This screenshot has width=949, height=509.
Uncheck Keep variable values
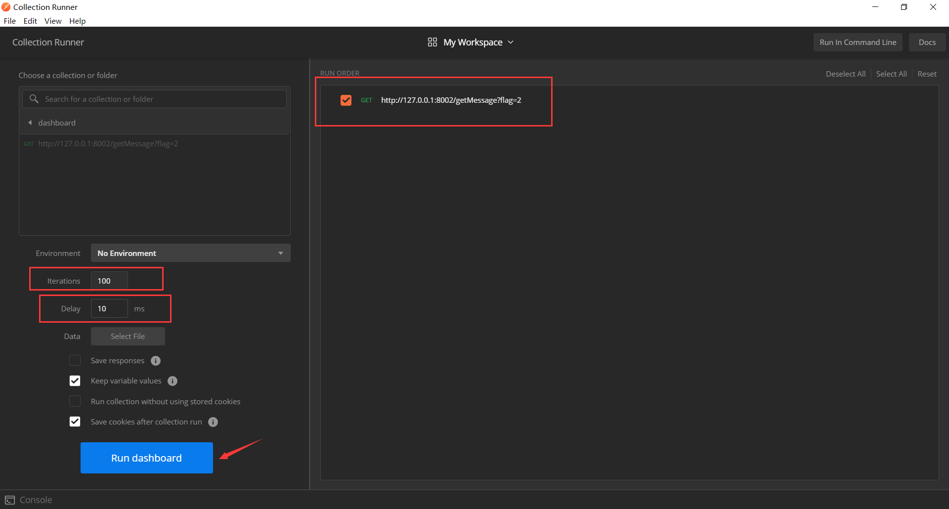click(75, 381)
